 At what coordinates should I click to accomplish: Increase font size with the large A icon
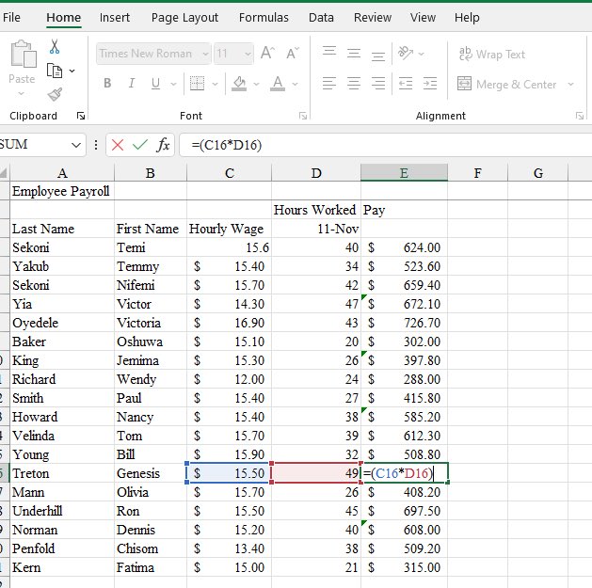pyautogui.click(x=267, y=54)
